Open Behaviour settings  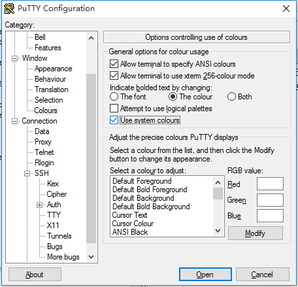(x=50, y=79)
